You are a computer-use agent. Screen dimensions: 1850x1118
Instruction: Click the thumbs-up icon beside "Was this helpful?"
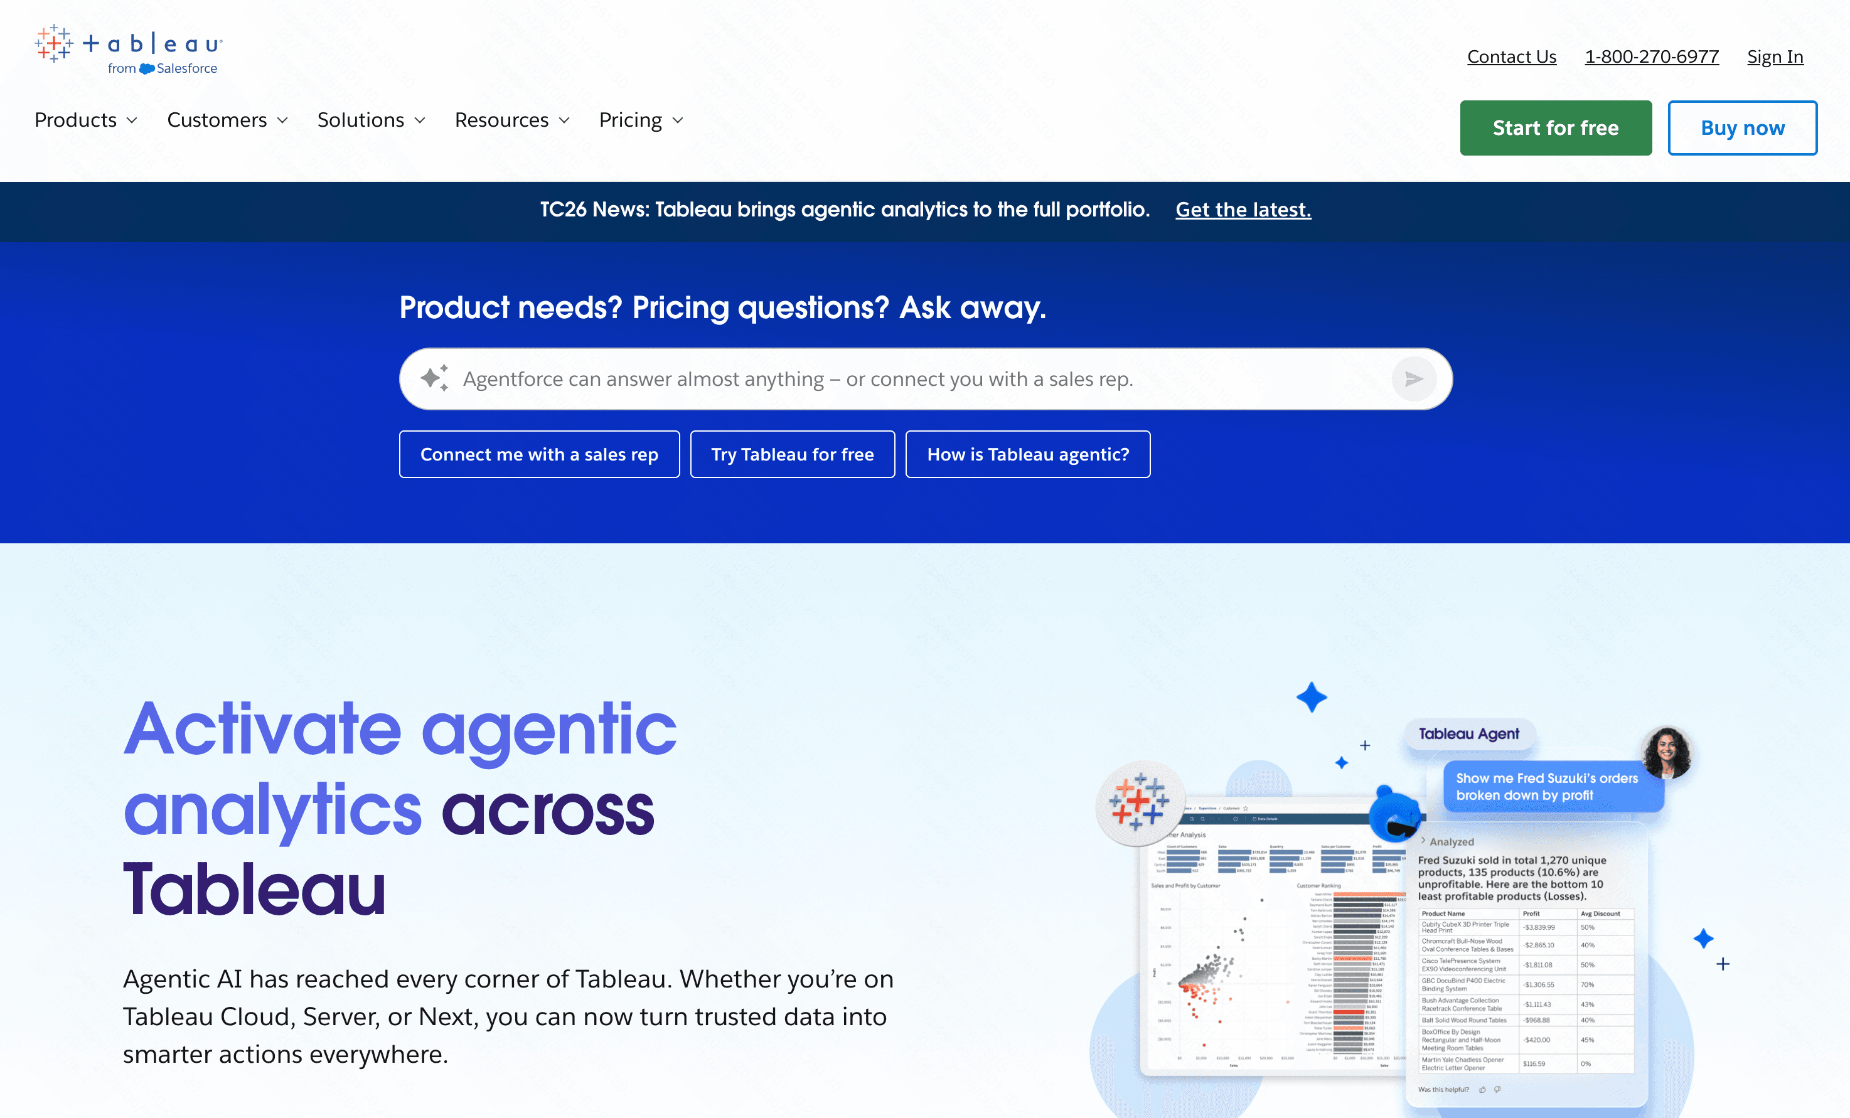pyautogui.click(x=1482, y=1090)
